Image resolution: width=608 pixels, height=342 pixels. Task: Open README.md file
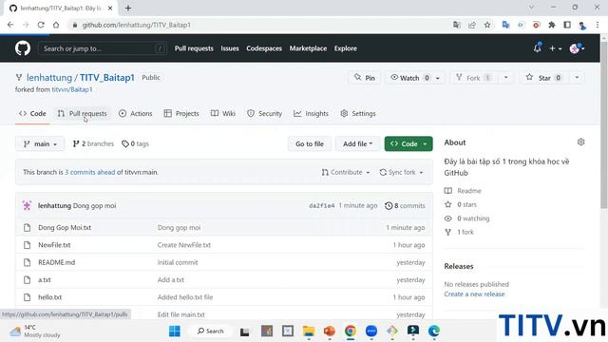coord(57,262)
